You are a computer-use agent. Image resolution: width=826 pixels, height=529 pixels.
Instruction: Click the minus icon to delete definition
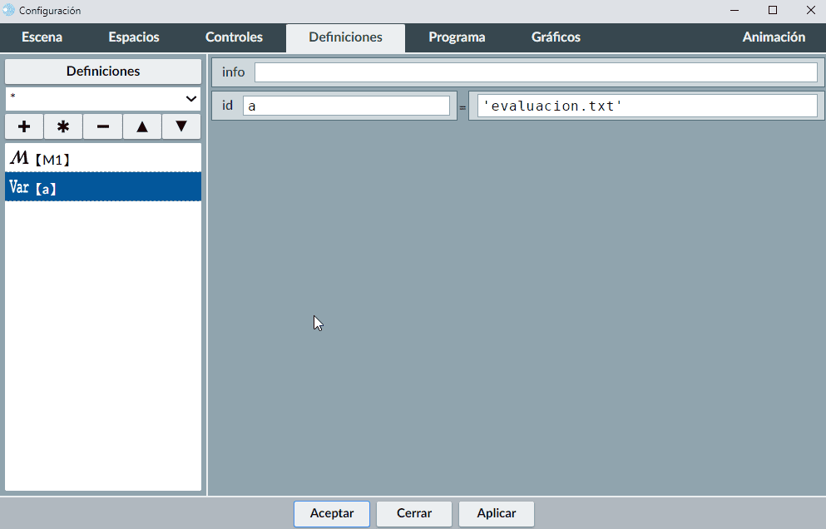(x=102, y=126)
